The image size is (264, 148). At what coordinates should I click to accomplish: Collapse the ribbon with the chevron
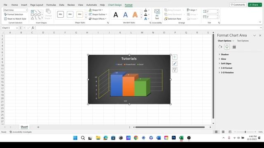(x=260, y=22)
